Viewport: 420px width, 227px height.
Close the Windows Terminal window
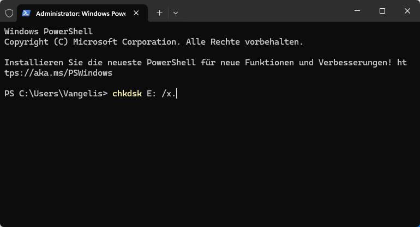point(407,11)
